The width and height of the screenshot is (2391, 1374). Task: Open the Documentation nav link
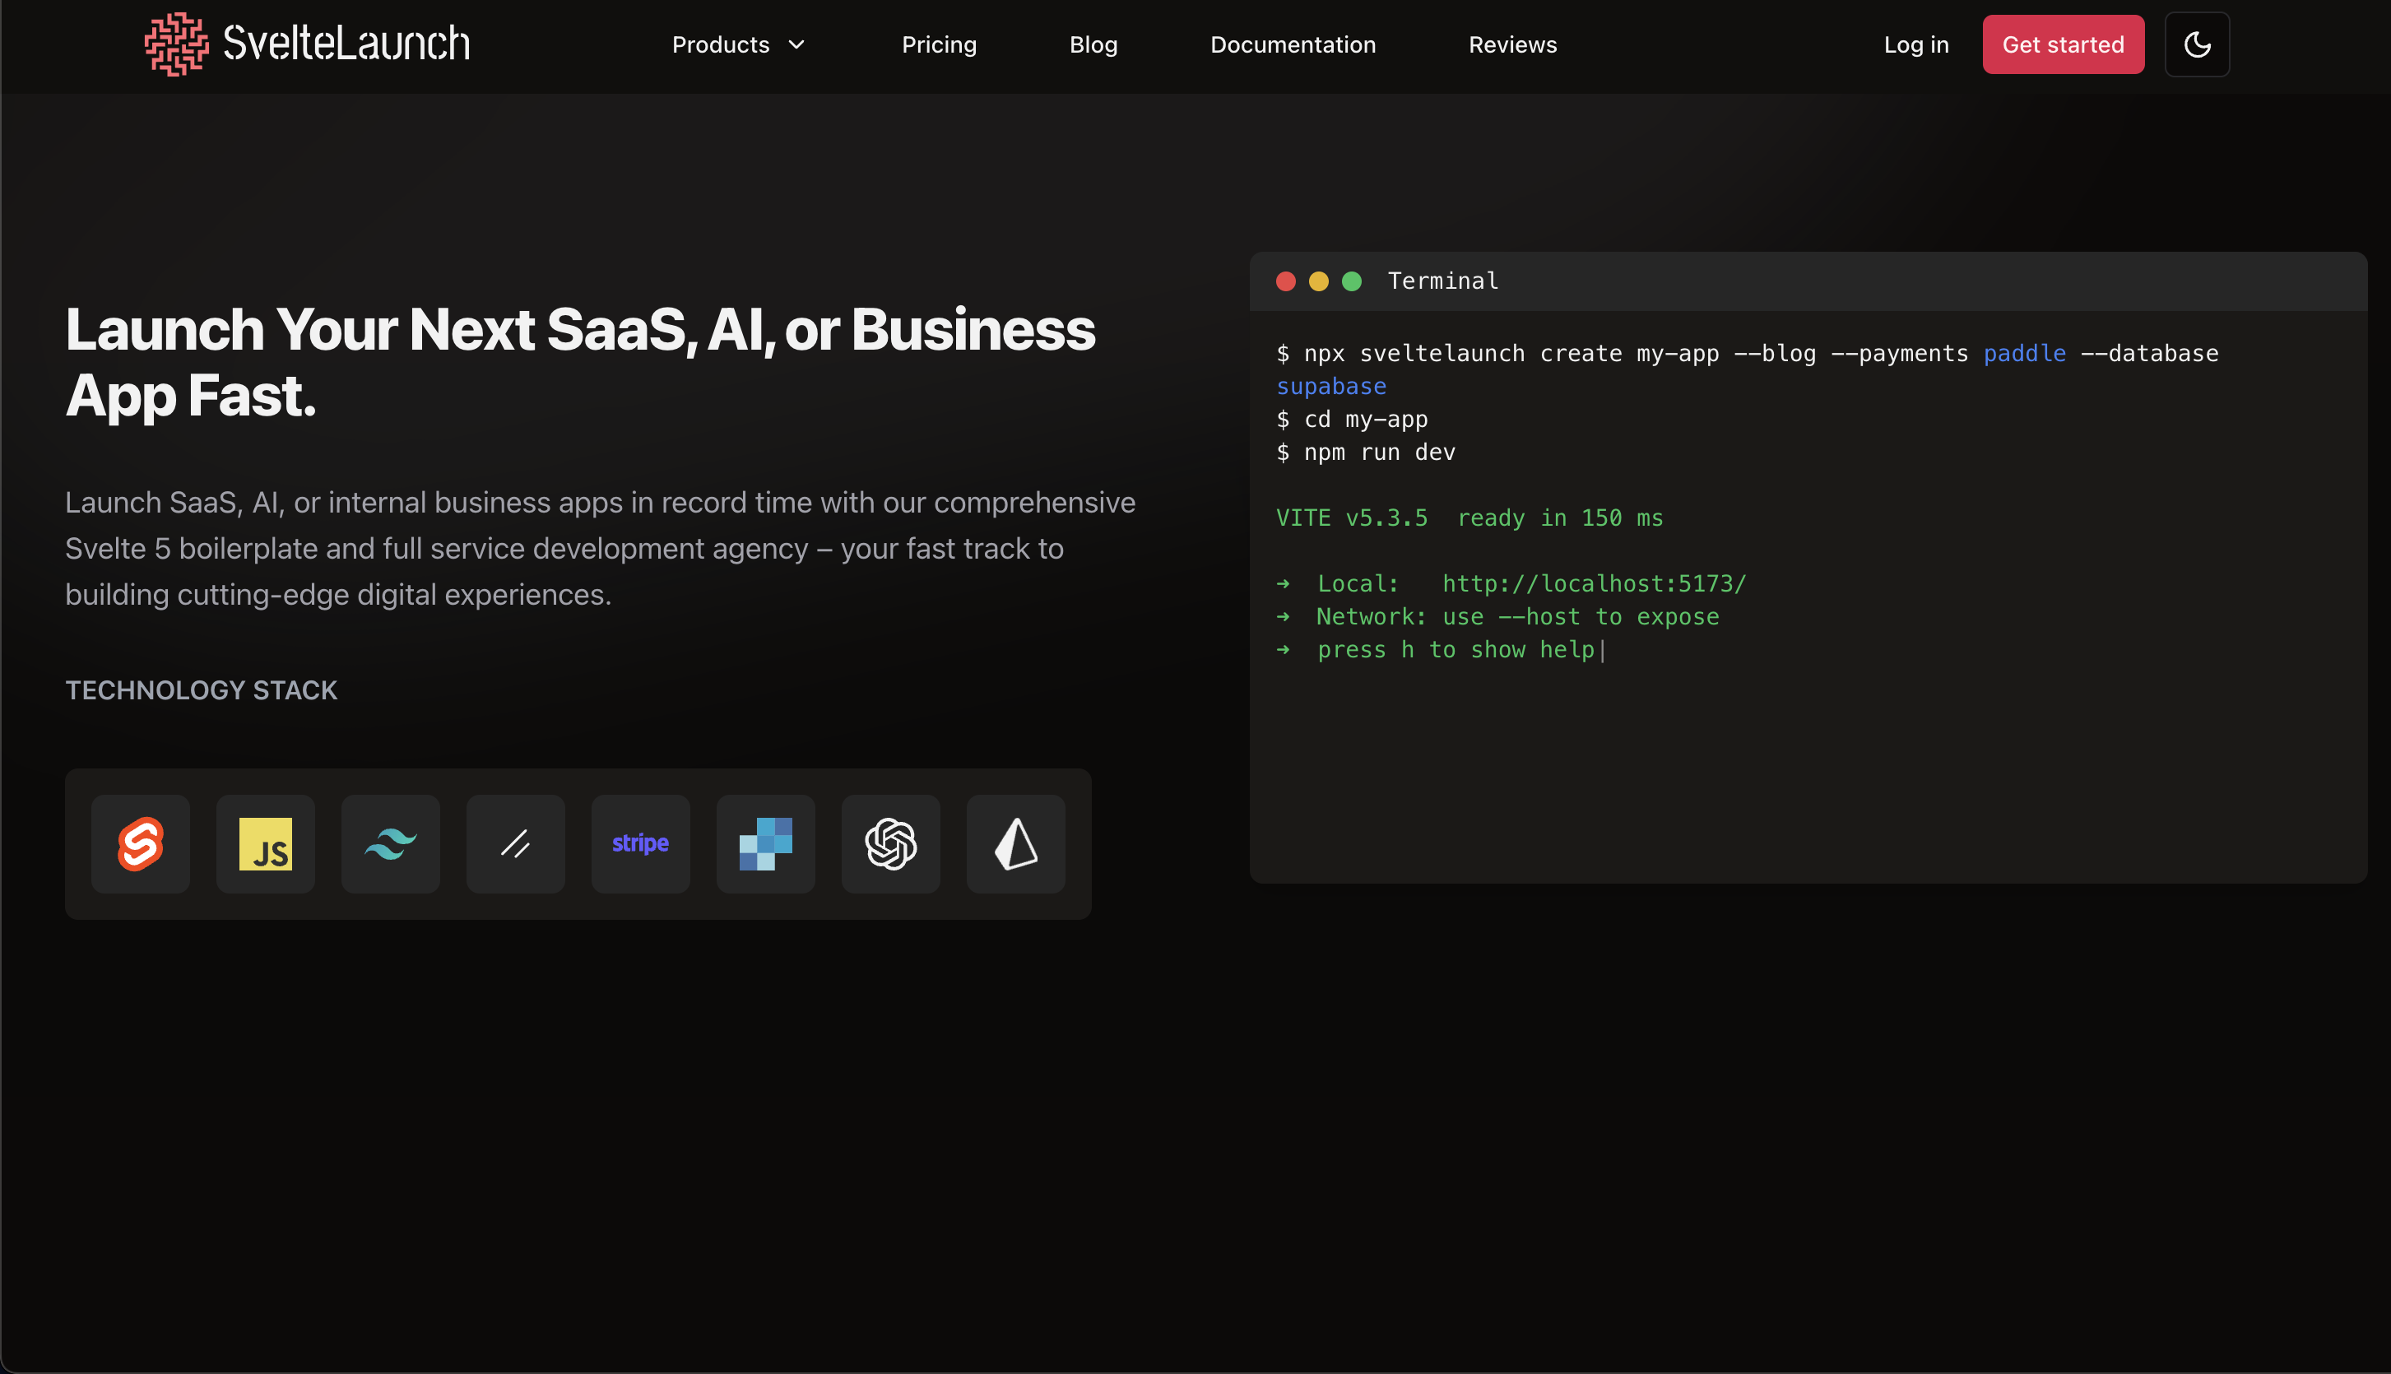tap(1293, 44)
